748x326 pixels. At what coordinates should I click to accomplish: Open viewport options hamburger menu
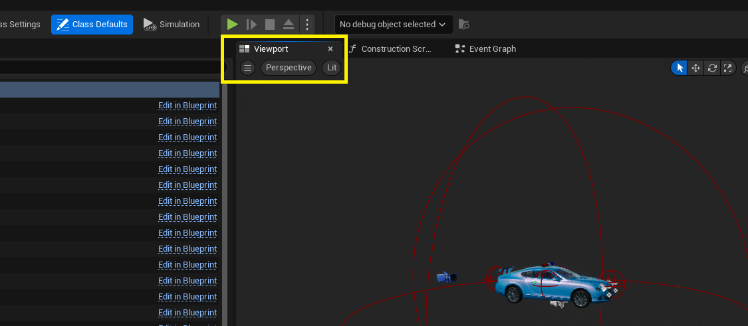247,68
